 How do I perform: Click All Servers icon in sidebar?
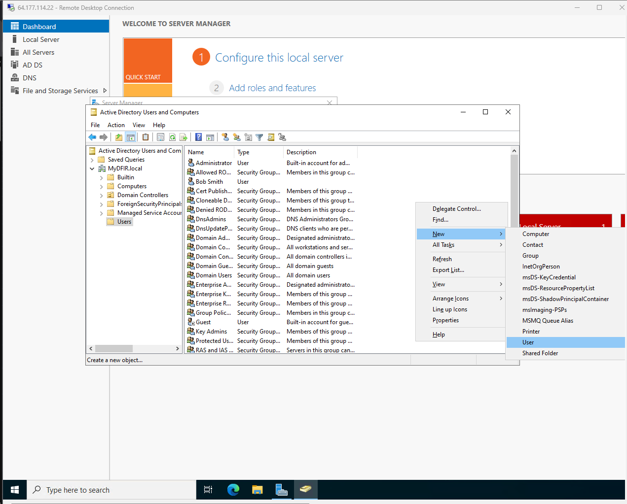point(15,52)
